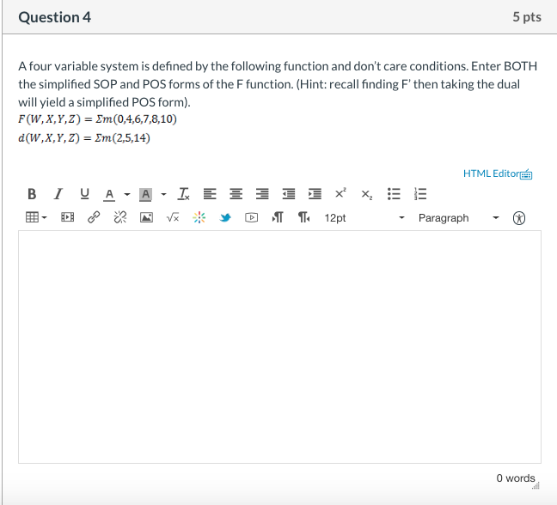Set left-to-right text direction
Screen dimensions: 557x505
[278, 217]
